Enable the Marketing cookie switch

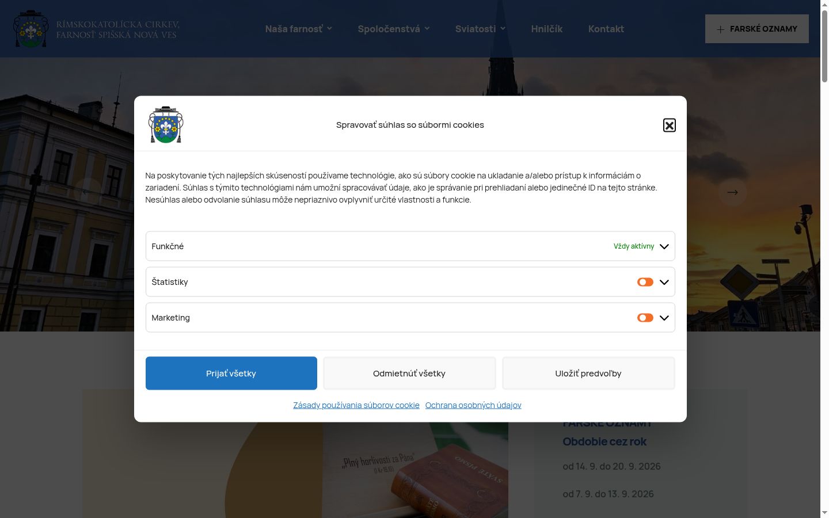tap(645, 318)
